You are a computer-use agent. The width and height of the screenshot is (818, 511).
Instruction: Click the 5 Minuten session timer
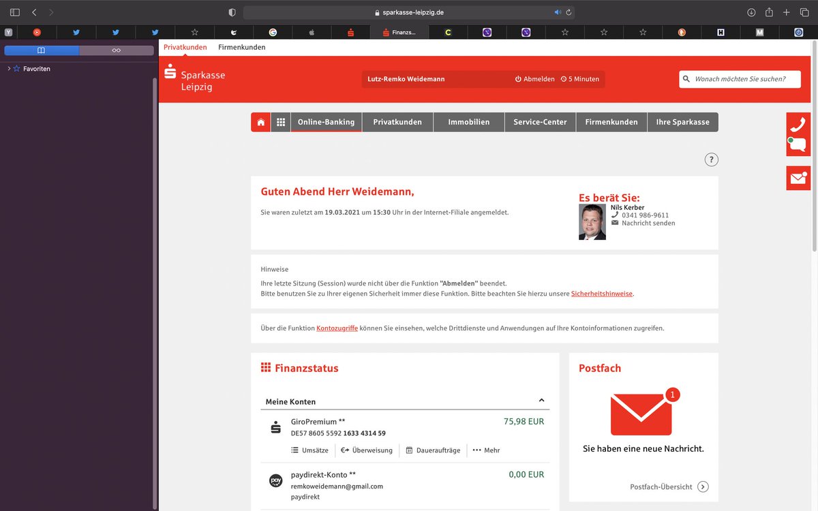pos(579,79)
